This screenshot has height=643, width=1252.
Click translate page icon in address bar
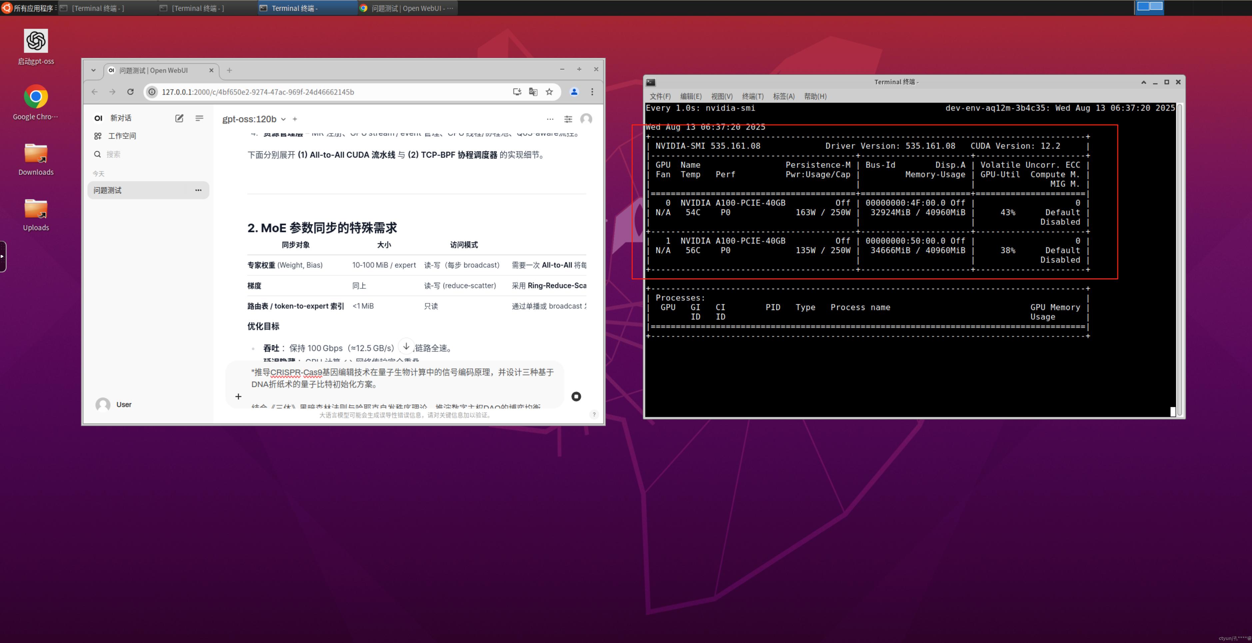(533, 92)
